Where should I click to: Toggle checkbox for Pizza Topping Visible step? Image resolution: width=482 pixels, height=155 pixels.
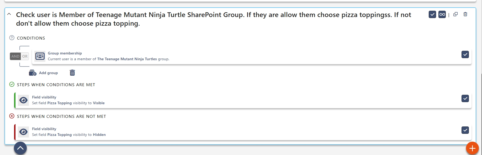465,98
